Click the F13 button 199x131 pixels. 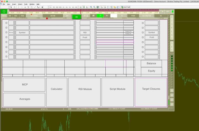click(86, 16)
